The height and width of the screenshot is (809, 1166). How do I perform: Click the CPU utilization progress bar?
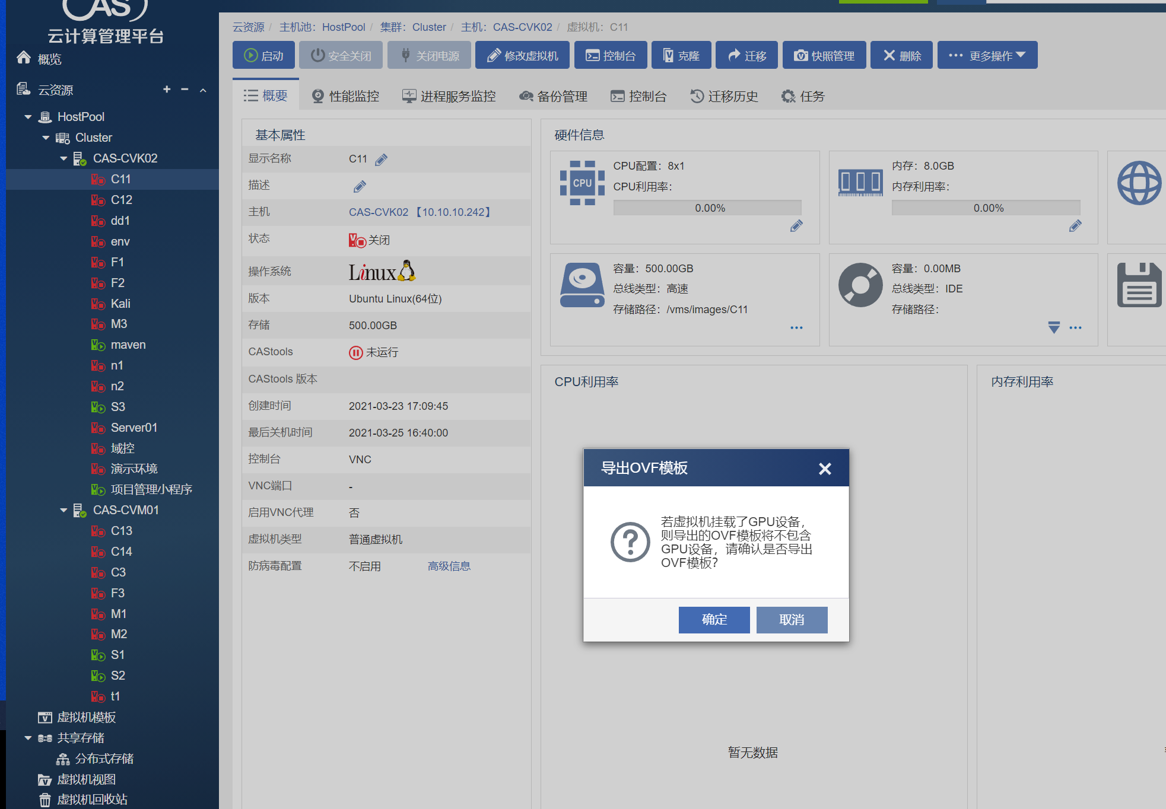(x=707, y=208)
